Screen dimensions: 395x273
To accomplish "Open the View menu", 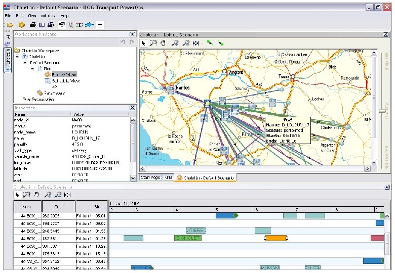I will click(32, 16).
